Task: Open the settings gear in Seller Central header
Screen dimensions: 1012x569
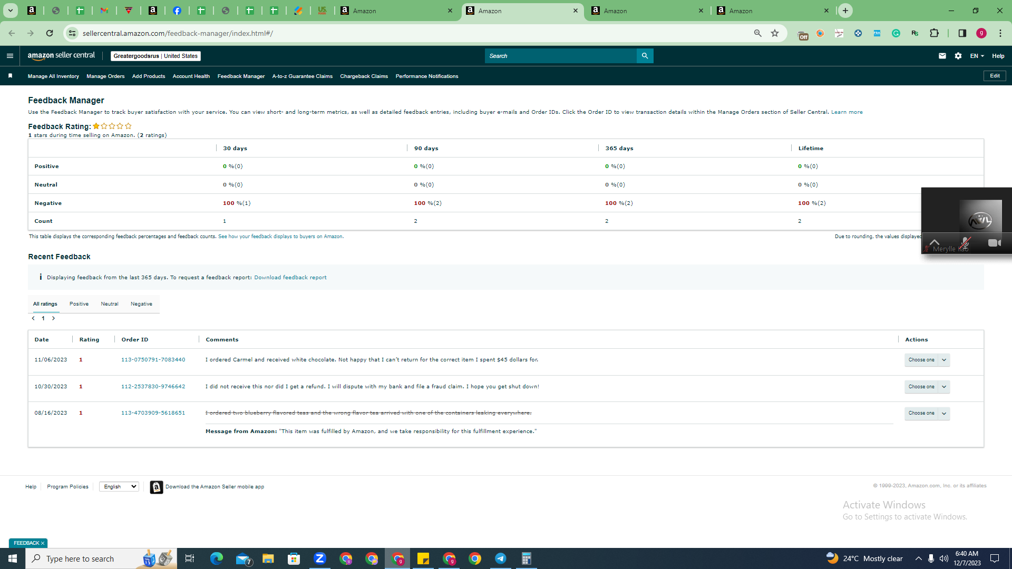Action: 958,56
